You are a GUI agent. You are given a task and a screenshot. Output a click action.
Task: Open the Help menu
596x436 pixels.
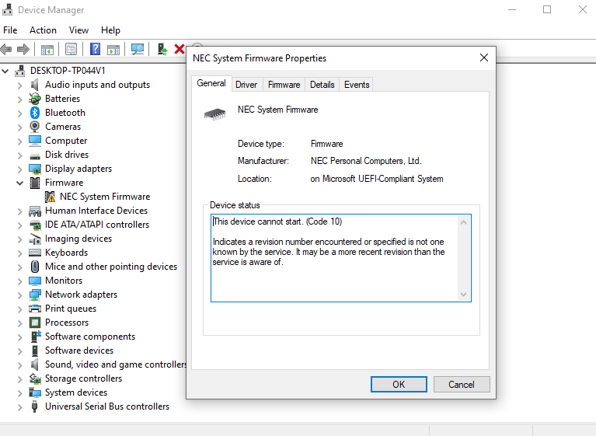click(x=110, y=30)
